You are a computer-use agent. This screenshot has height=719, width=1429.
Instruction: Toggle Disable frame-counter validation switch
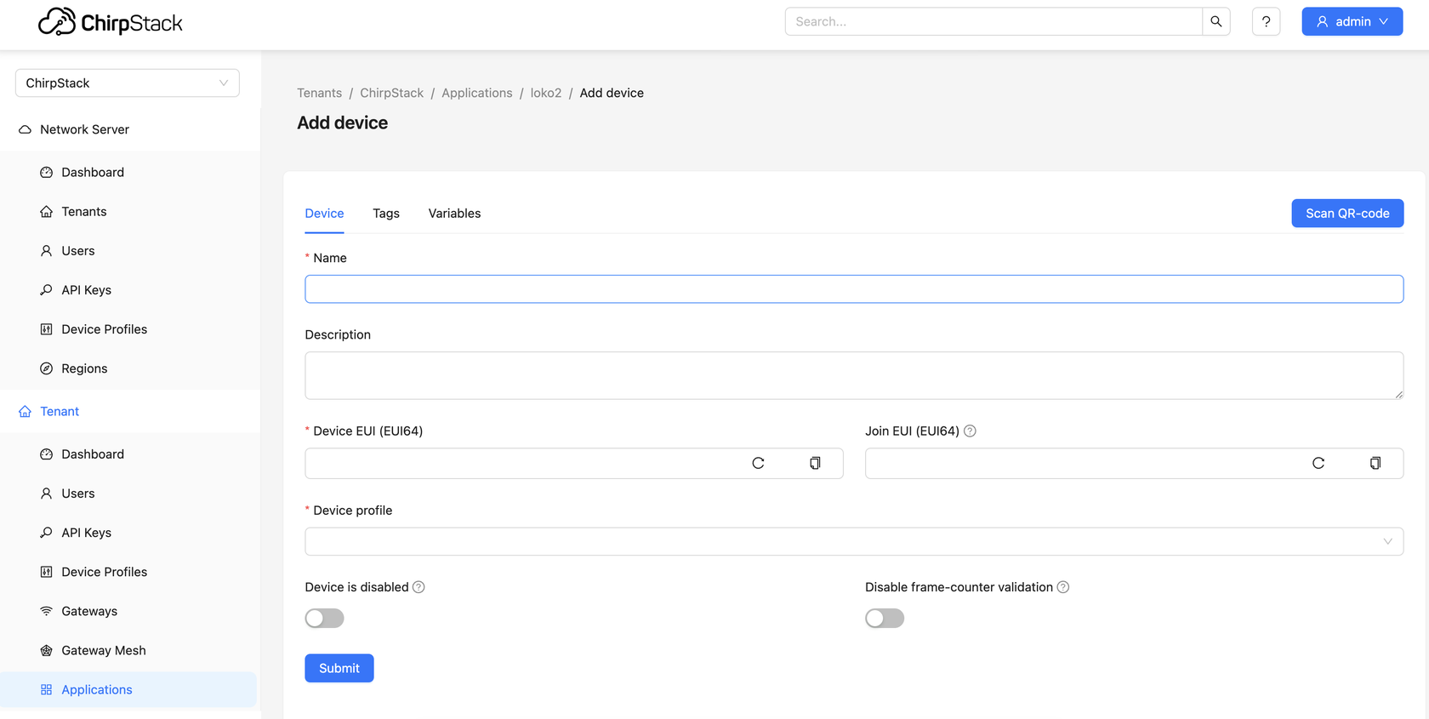(x=885, y=618)
